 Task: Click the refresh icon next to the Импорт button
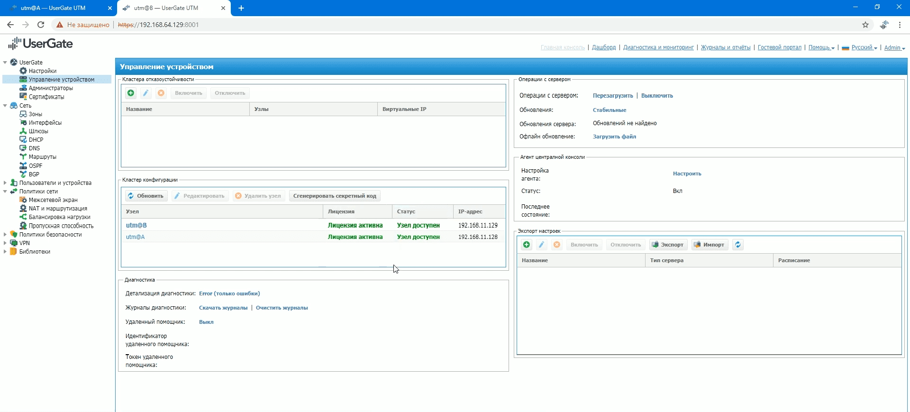tap(738, 245)
